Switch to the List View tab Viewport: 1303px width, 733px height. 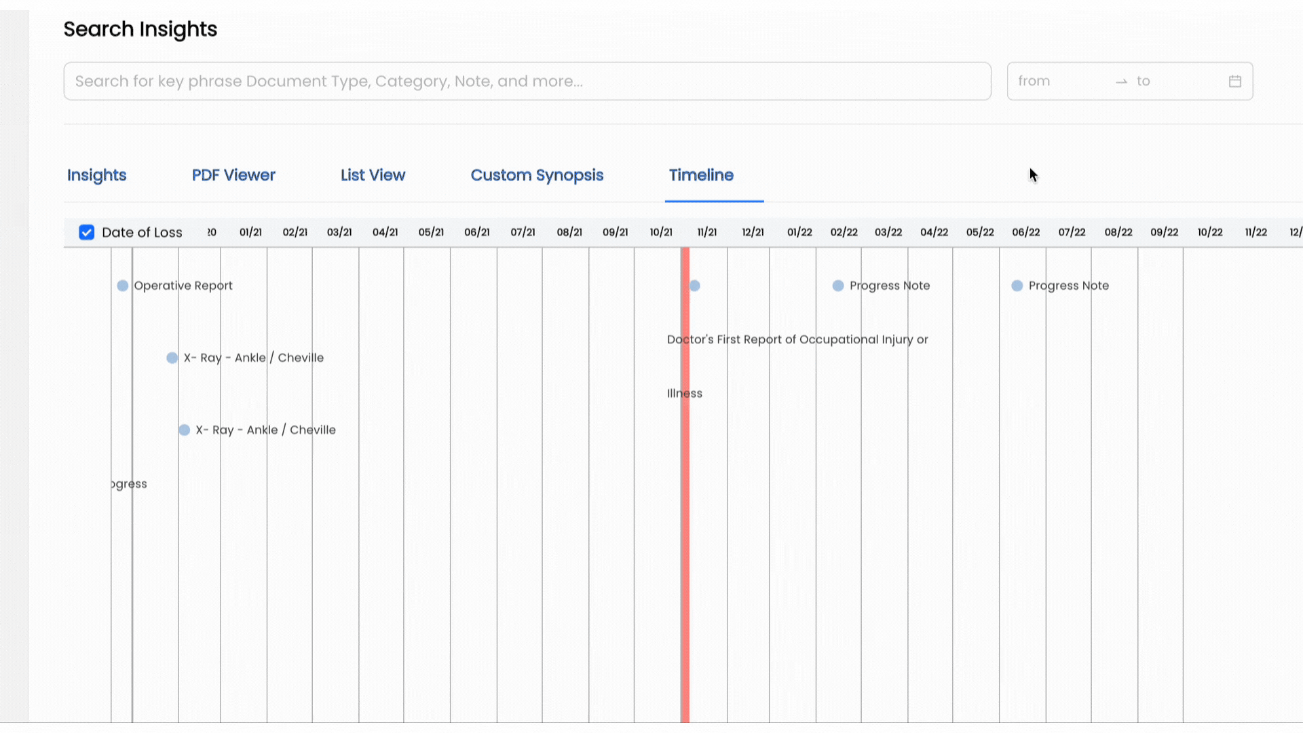[373, 175]
